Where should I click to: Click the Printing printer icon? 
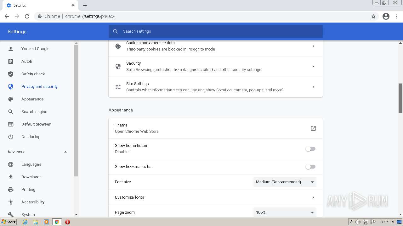[x=11, y=190]
